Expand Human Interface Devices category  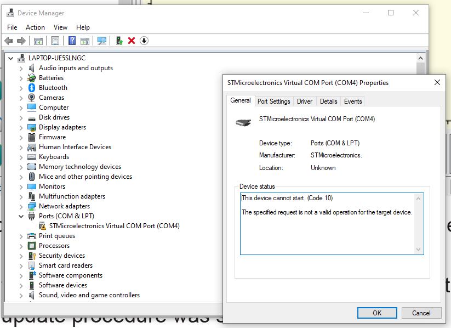(x=21, y=147)
